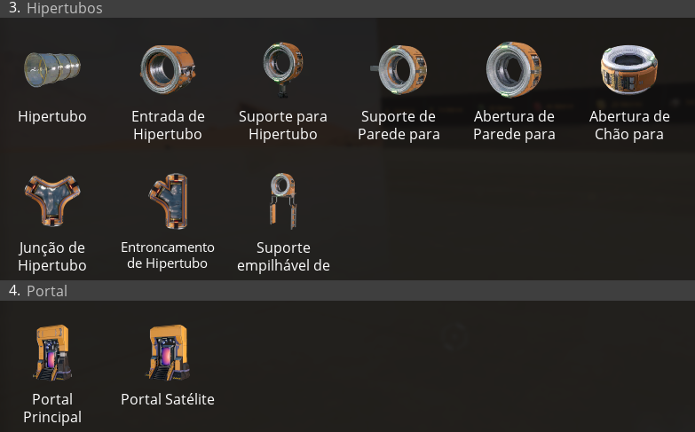The width and height of the screenshot is (695, 432).
Task: Pick the Suporte para Hipertubo icon
Action: (x=283, y=67)
